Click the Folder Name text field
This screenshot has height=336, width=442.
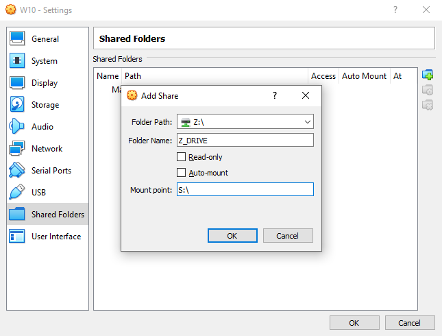tap(245, 140)
